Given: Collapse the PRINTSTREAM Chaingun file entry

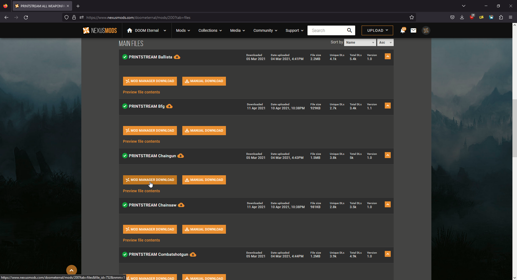Looking at the screenshot, I should click(x=388, y=155).
